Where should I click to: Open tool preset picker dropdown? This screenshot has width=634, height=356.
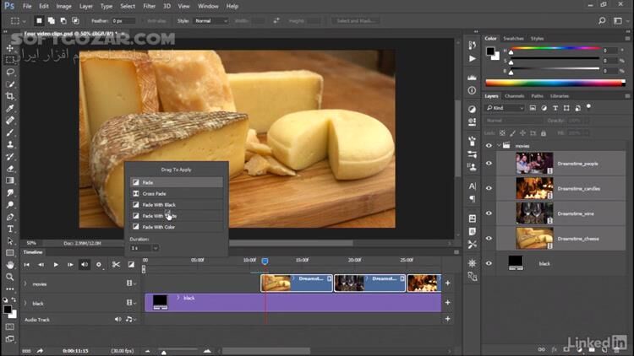19,20
